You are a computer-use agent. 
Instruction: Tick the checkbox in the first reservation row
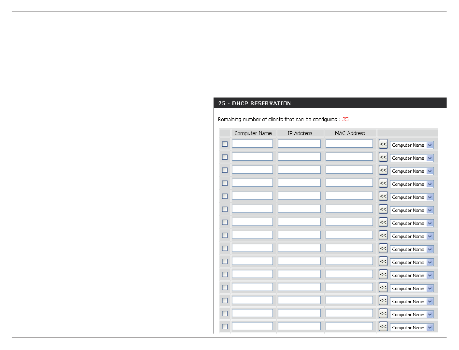click(x=225, y=144)
